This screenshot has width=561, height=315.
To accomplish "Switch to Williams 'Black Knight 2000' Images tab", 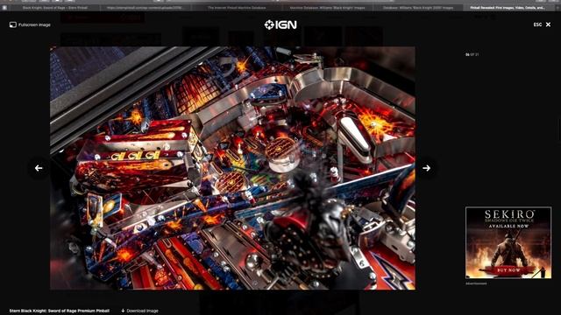I will 418,8.
